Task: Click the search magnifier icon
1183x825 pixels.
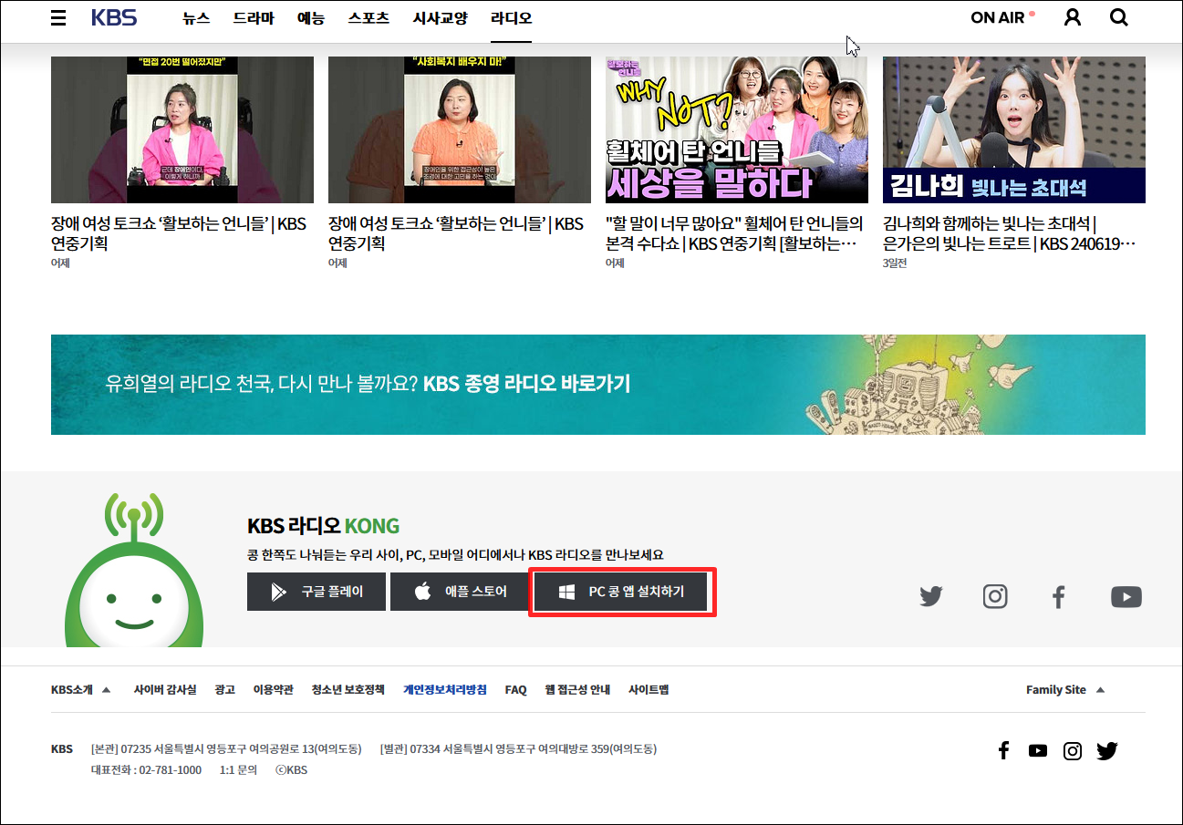Action: point(1119,17)
